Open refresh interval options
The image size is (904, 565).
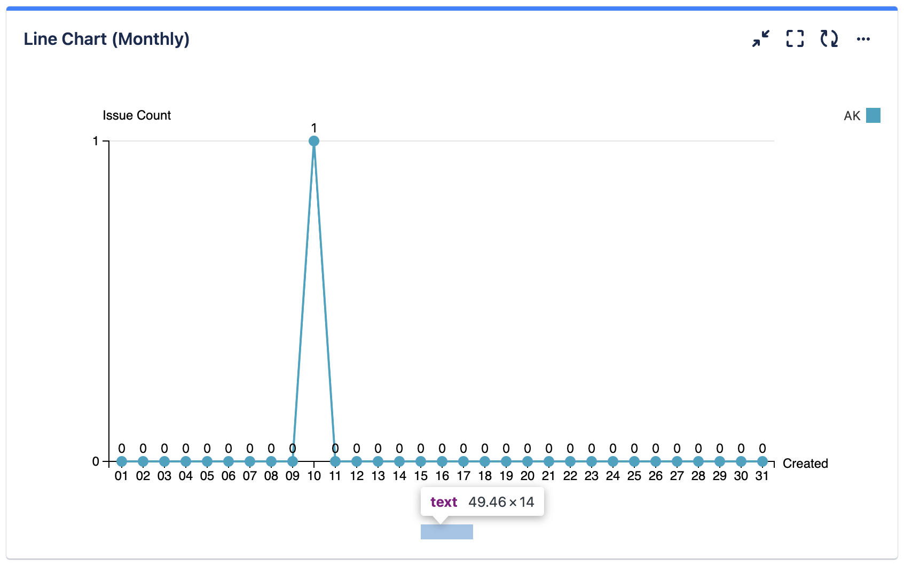point(829,38)
